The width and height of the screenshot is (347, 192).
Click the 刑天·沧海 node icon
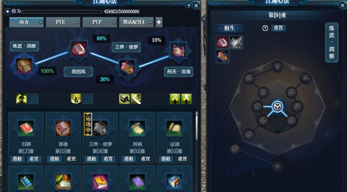[x=179, y=51]
